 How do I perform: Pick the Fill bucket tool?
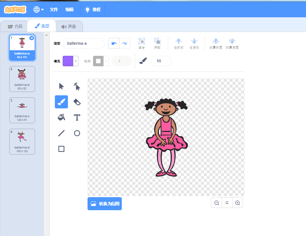pyautogui.click(x=61, y=118)
